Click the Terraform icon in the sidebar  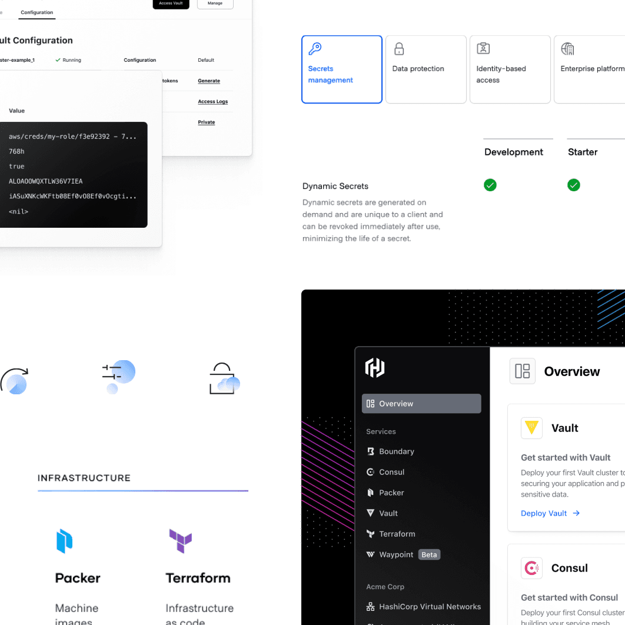(370, 534)
